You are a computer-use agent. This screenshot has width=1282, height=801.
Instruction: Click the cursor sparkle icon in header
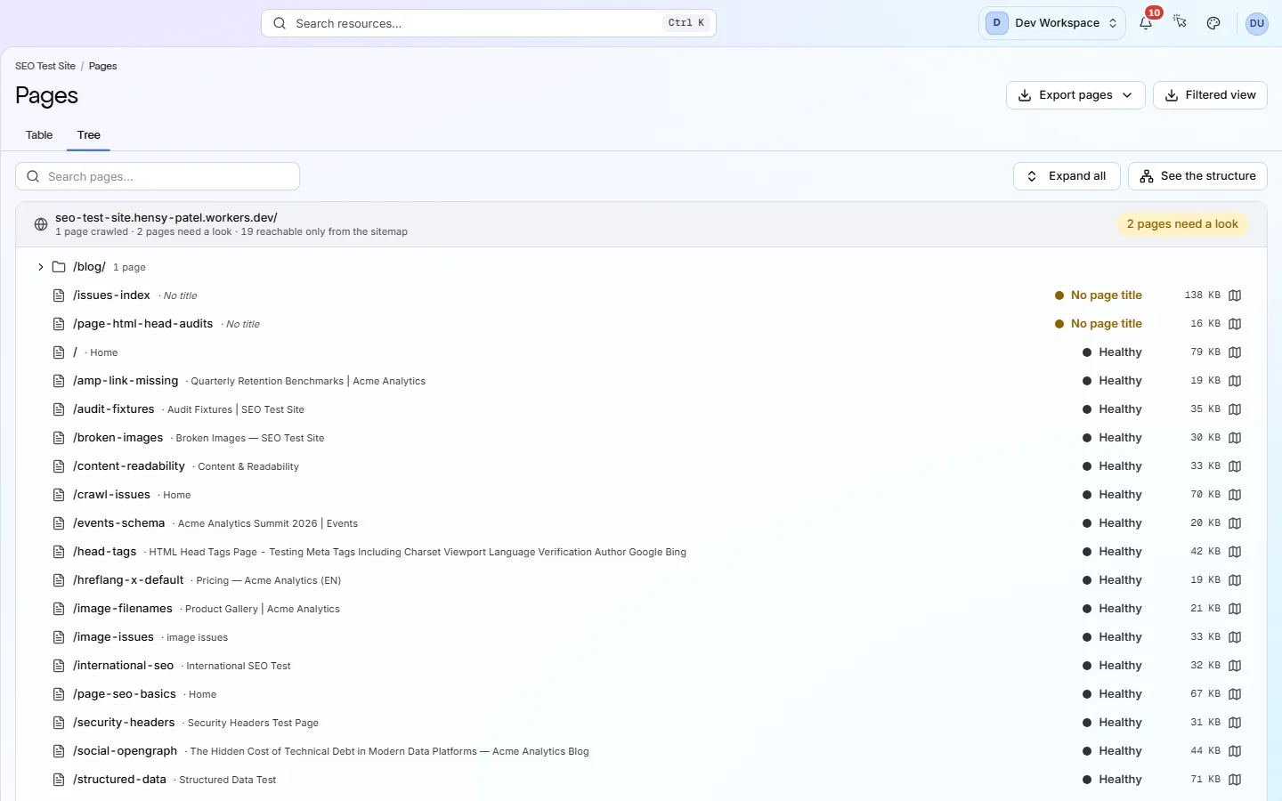tap(1181, 23)
